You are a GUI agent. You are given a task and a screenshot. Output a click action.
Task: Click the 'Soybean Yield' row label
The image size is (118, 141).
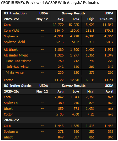point(14,42)
